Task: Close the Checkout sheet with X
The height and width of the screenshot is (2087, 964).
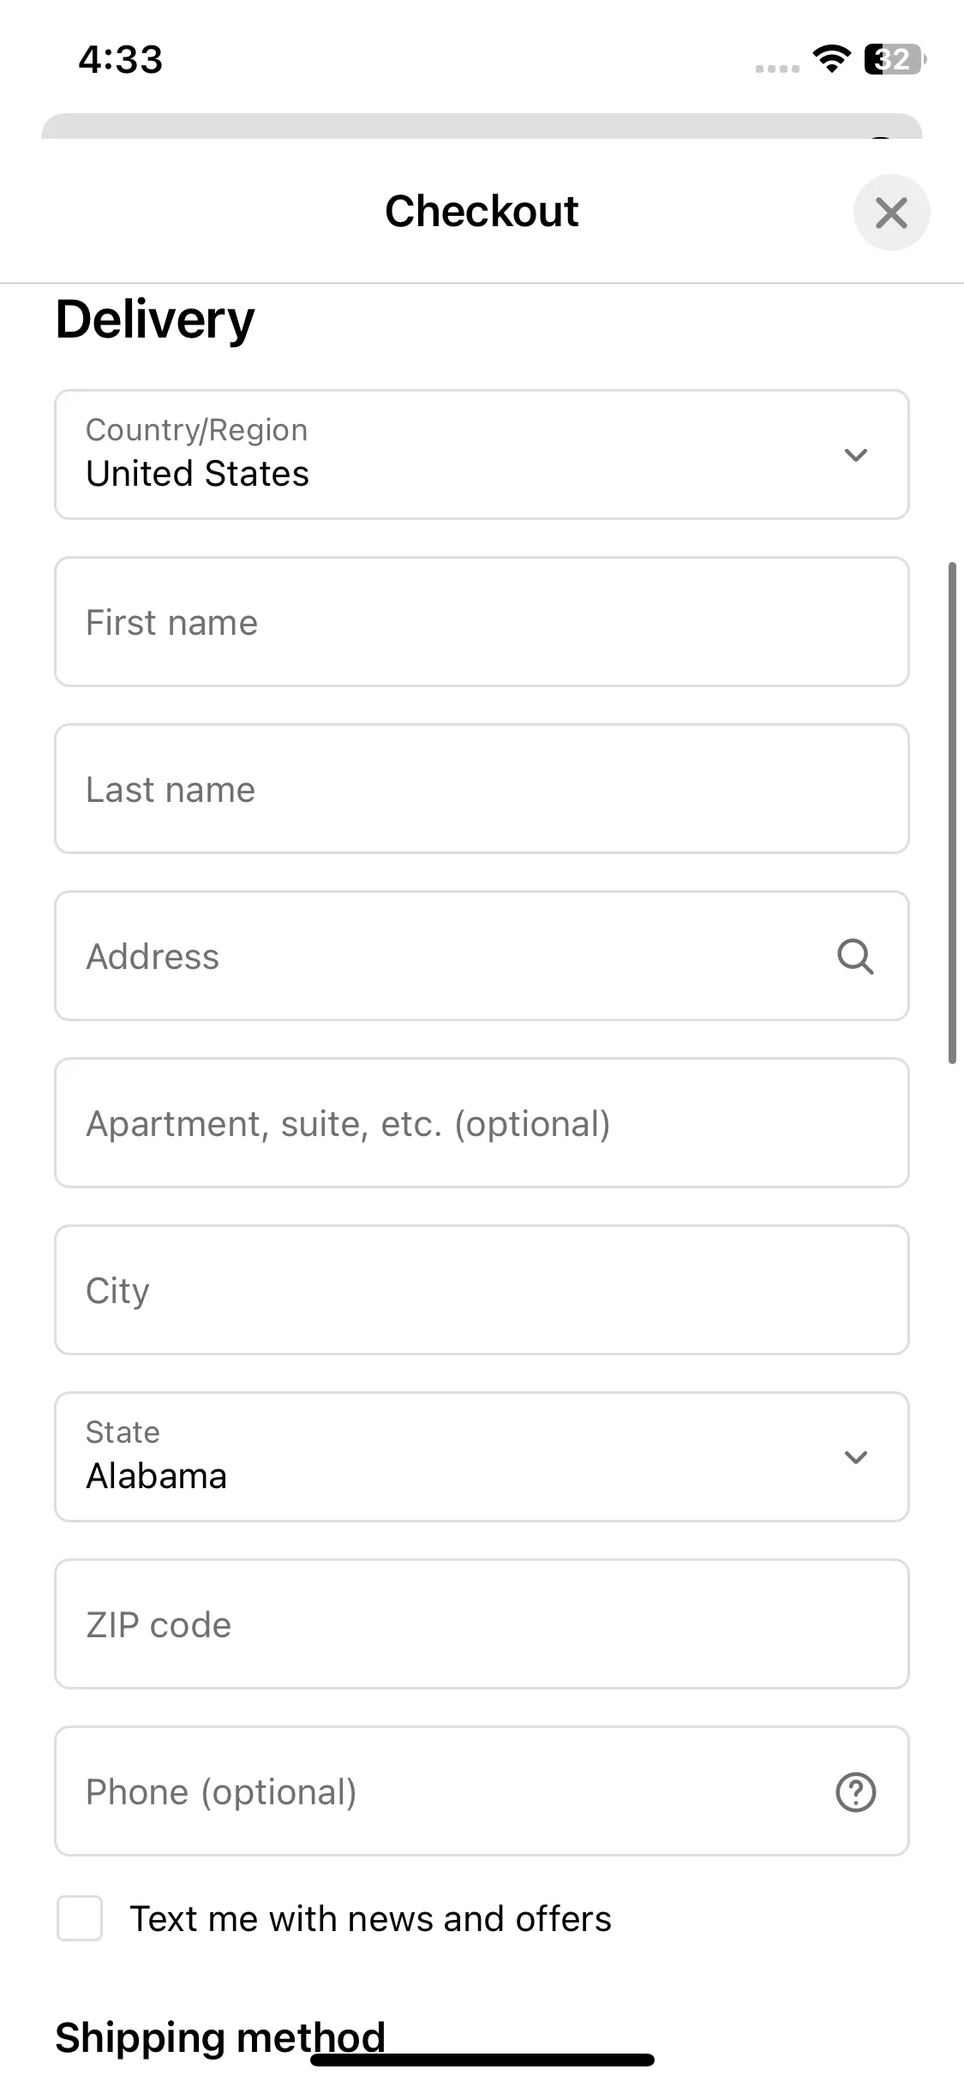Action: pyautogui.click(x=891, y=212)
